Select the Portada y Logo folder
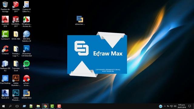This screenshot has height=109, width=194. [x=16, y=51]
